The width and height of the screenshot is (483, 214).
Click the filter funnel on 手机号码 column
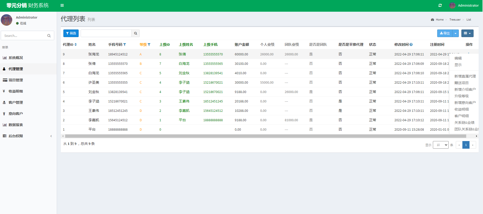pyautogui.click(x=125, y=45)
